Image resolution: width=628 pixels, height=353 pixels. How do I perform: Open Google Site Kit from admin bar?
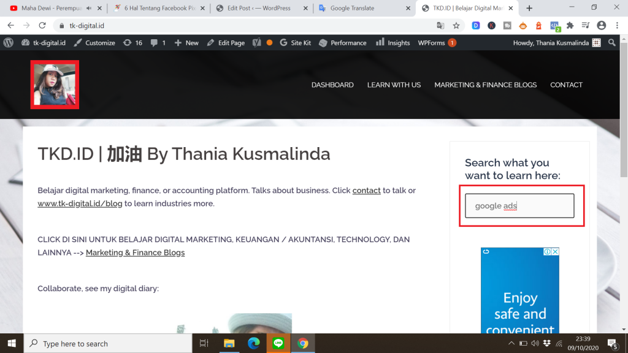(x=296, y=43)
